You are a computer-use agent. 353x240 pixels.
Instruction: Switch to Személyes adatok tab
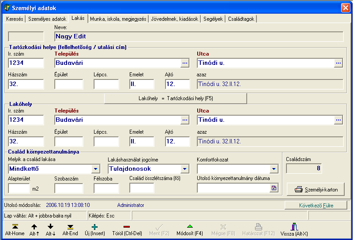tap(47, 19)
